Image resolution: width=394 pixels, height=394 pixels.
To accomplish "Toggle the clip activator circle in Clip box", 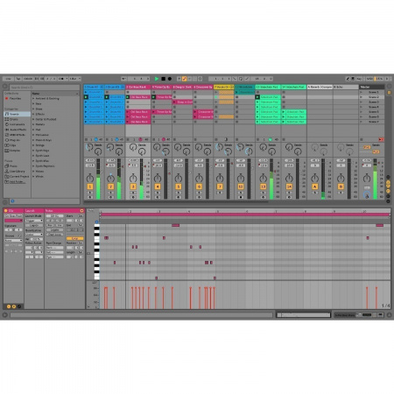I will click(5, 211).
